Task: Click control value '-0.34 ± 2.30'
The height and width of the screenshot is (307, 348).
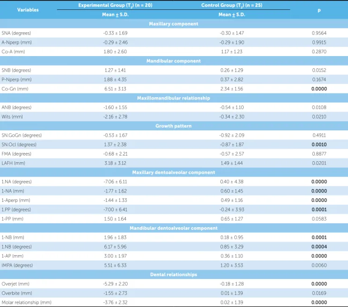Action: click(x=232, y=117)
